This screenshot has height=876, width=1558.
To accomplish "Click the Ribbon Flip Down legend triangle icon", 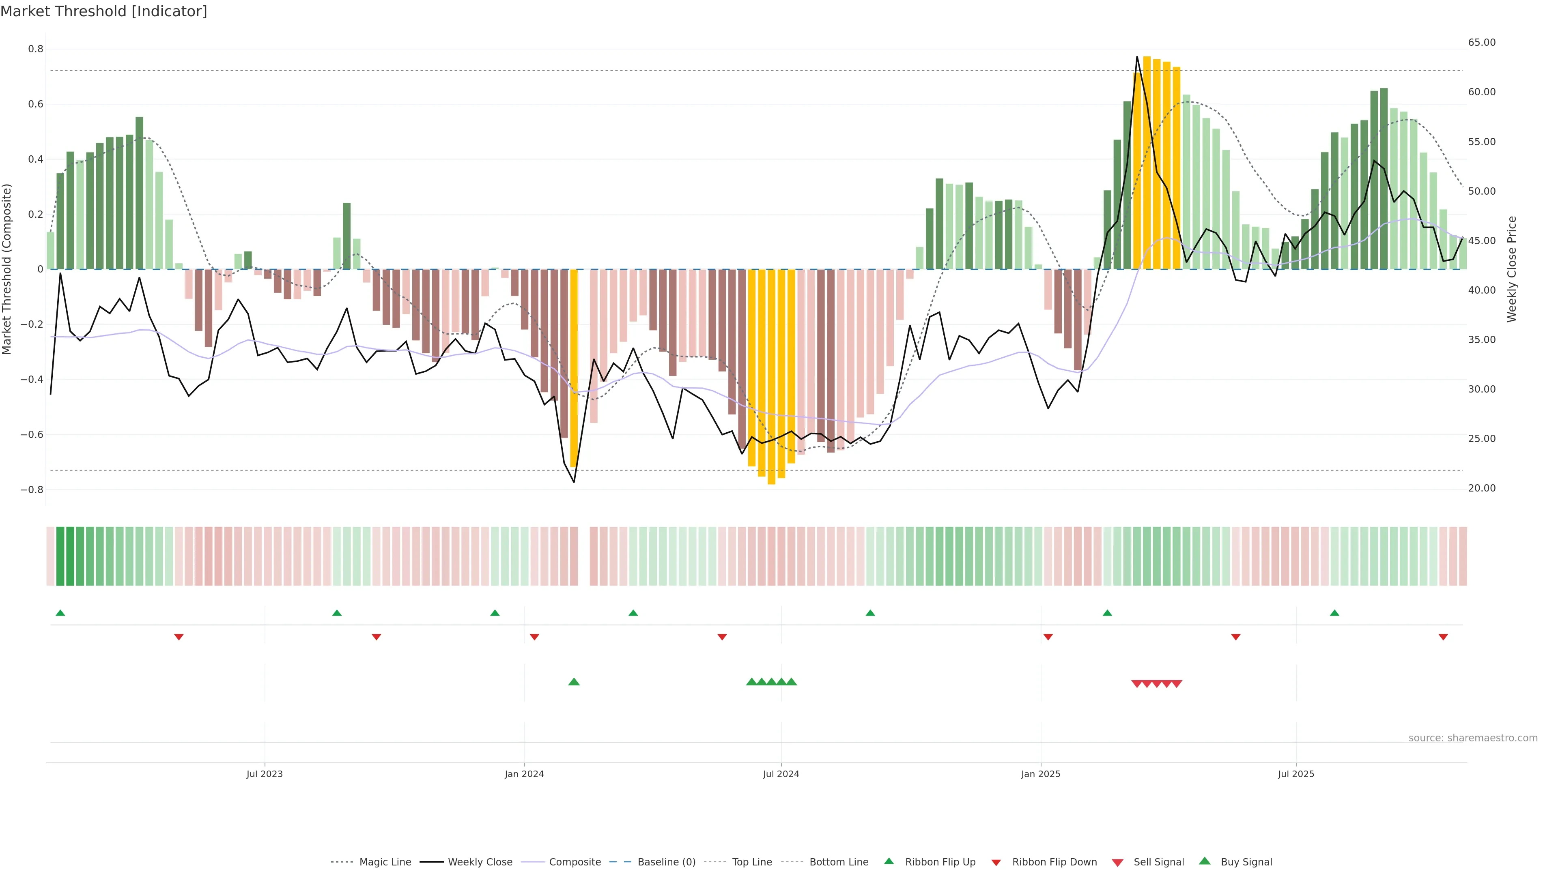I will click(996, 863).
